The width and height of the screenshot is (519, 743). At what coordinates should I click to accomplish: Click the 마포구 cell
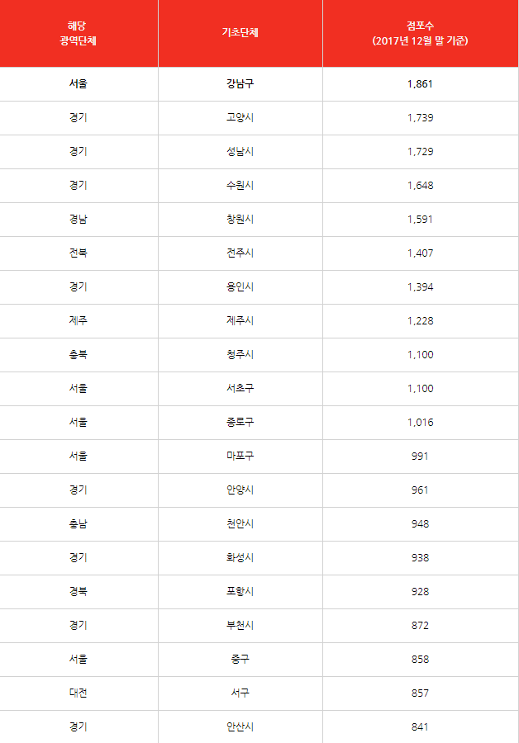pyautogui.click(x=240, y=457)
